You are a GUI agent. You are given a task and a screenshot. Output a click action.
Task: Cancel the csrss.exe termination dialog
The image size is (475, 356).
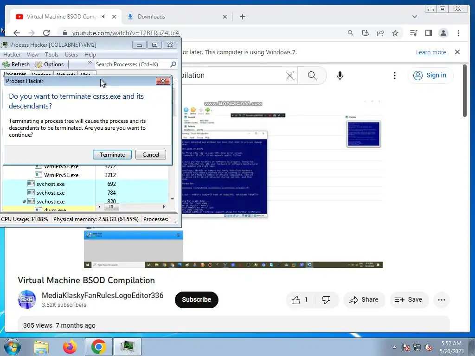coord(151,155)
